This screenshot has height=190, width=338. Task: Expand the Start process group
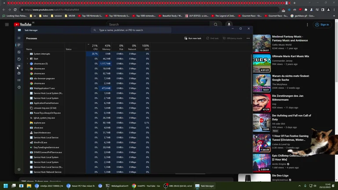tap(27, 58)
